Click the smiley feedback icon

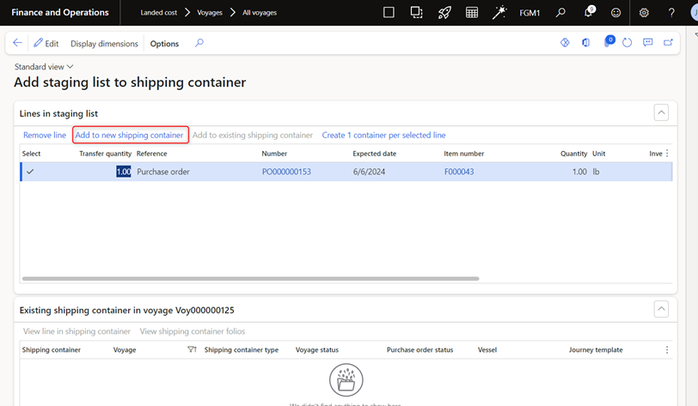pyautogui.click(x=615, y=13)
